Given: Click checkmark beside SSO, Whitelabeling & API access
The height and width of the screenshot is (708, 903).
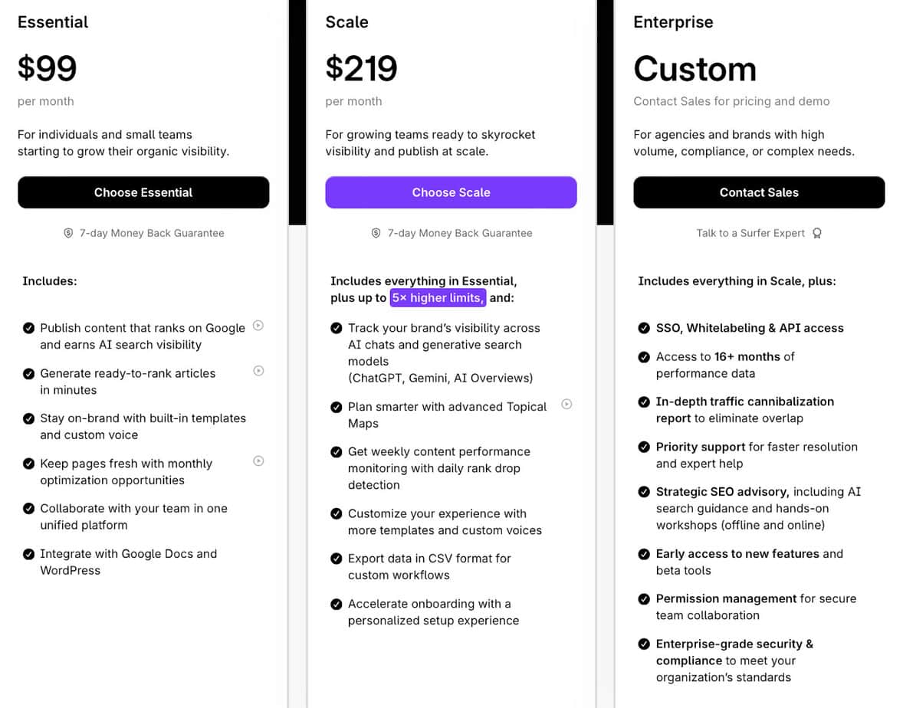Looking at the screenshot, I should (x=644, y=328).
